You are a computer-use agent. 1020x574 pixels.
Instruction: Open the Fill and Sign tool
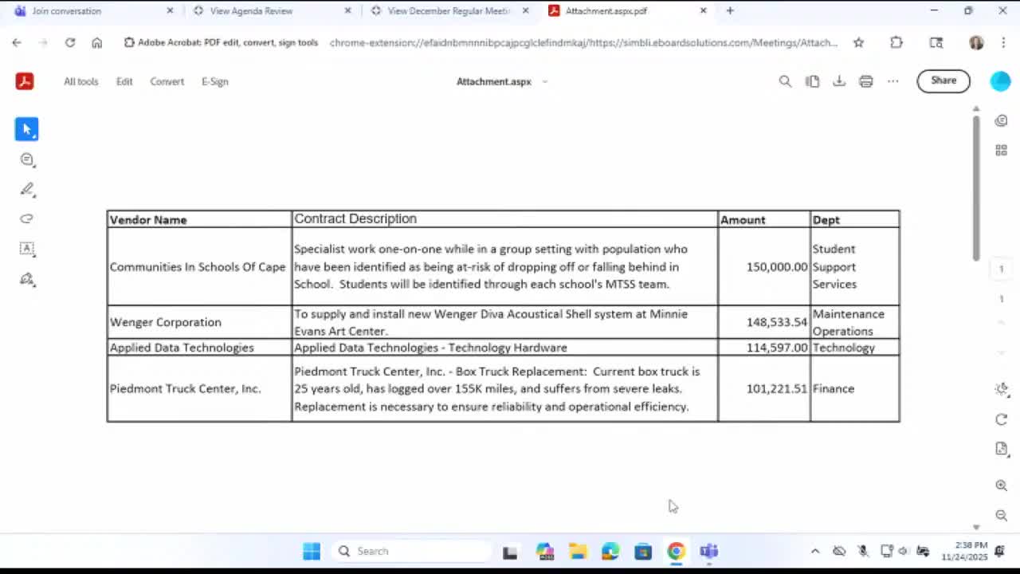(x=26, y=278)
